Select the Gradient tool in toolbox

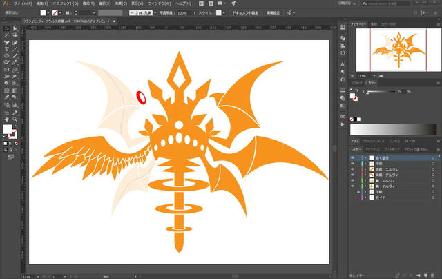[x=15, y=90]
